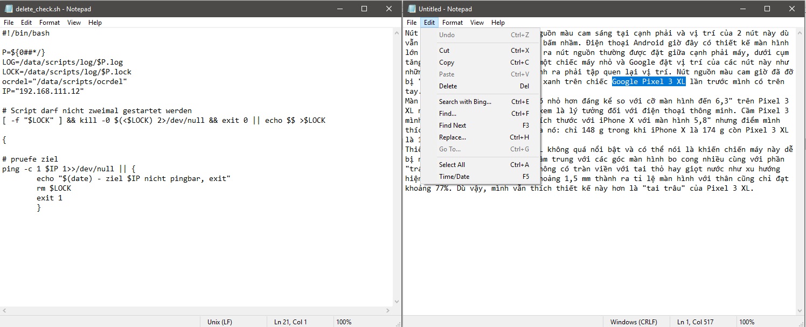Choose Delete from the Edit menu
Image resolution: width=806 pixels, height=327 pixels.
click(x=481, y=86)
